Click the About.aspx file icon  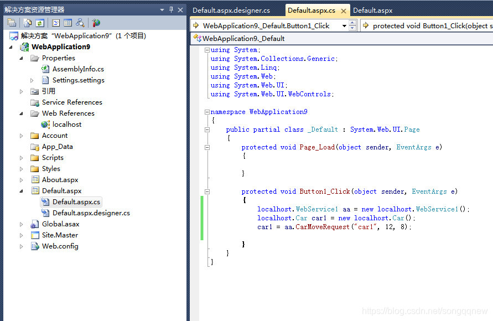(x=35, y=179)
